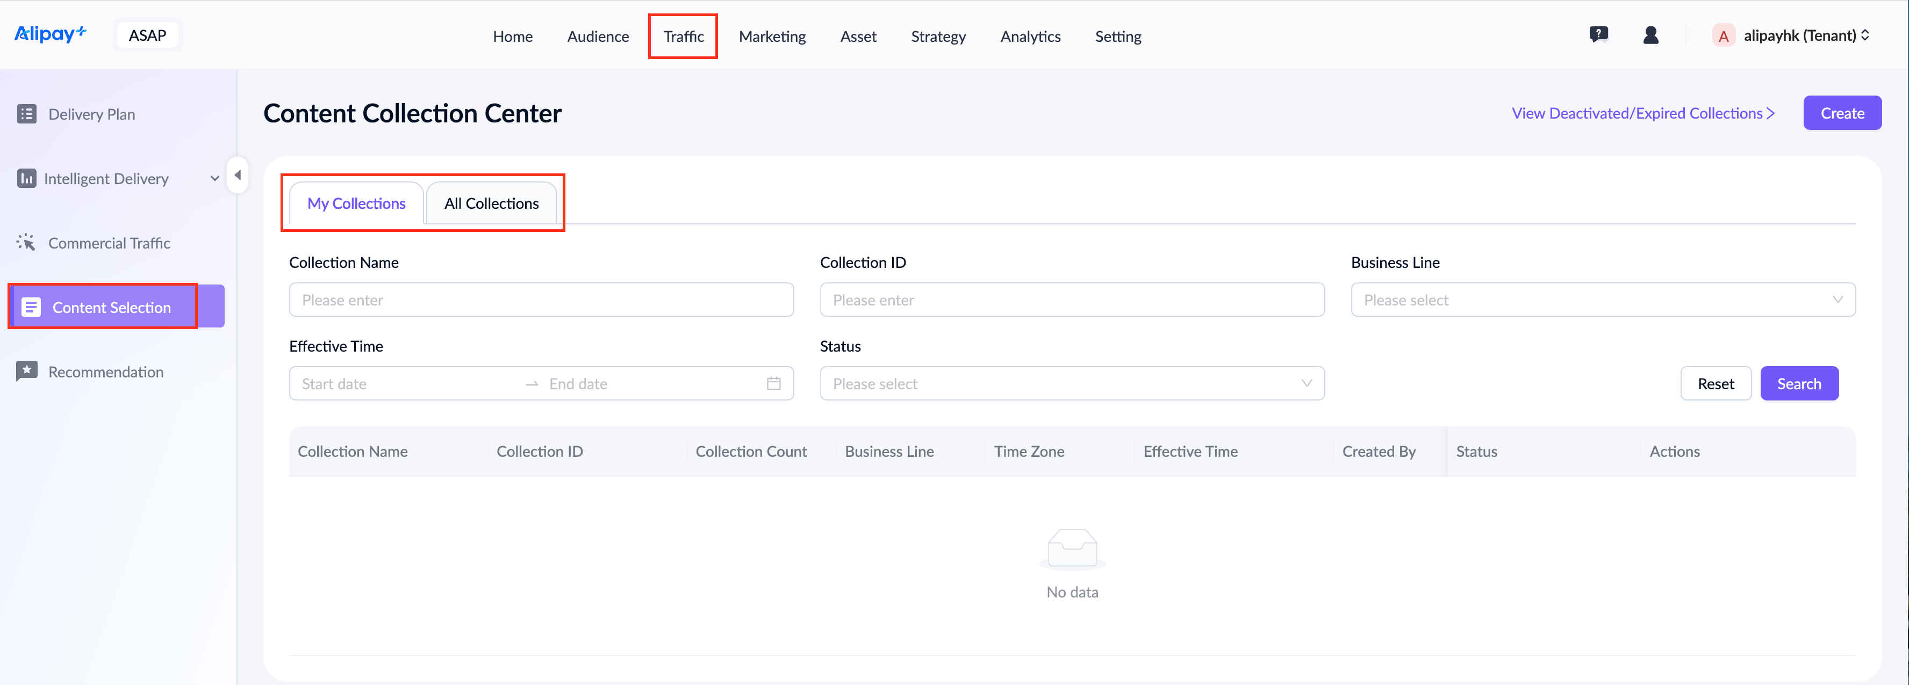1909x685 pixels.
Task: Open the help question-mark icon
Action: (1598, 35)
